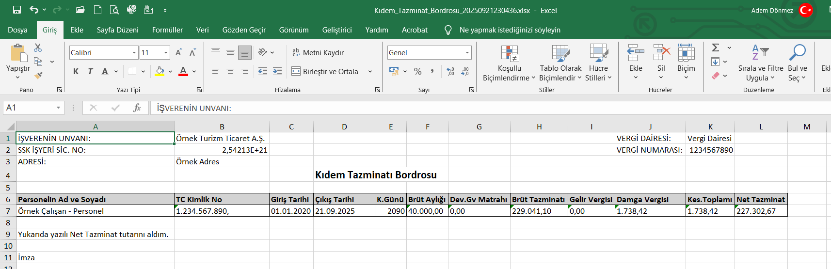The image size is (831, 269).
Task: Toggle right text alignment
Action: click(x=245, y=71)
